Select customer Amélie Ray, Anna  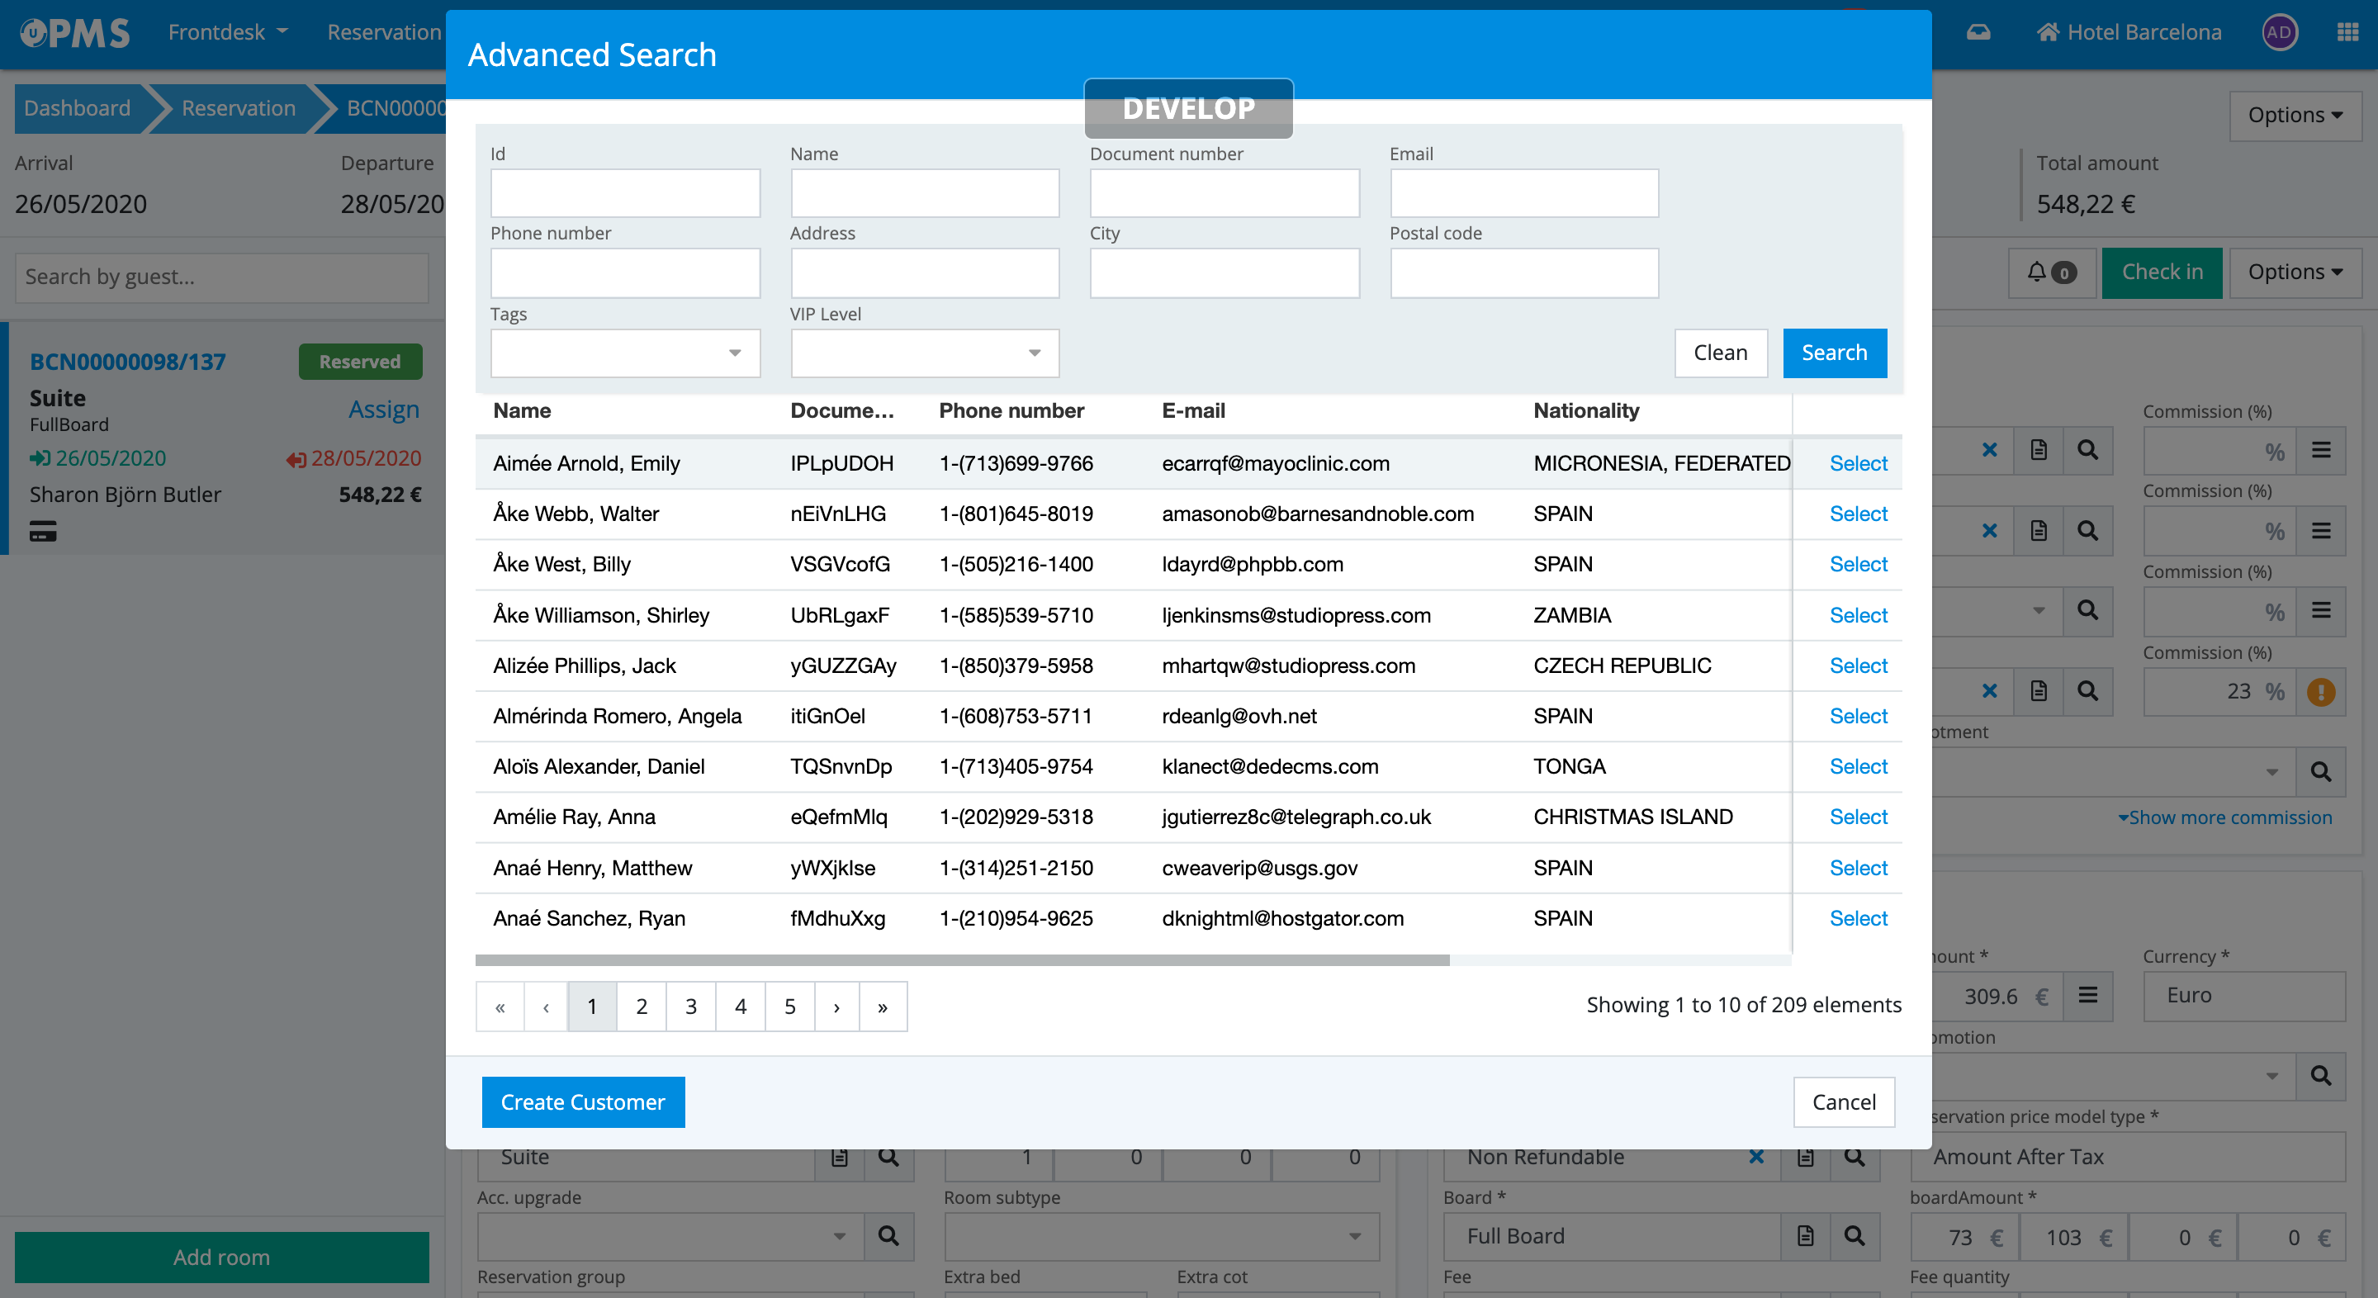coord(1857,817)
